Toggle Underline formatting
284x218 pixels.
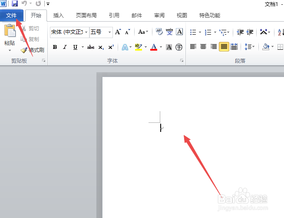(x=75, y=47)
